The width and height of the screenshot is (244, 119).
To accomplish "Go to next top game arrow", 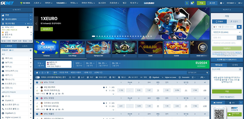I will [31, 23].
